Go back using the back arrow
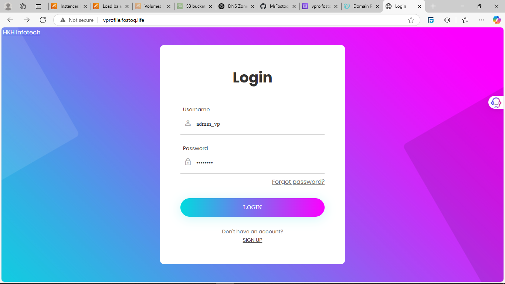Screen dimensions: 505x284 click(10, 20)
